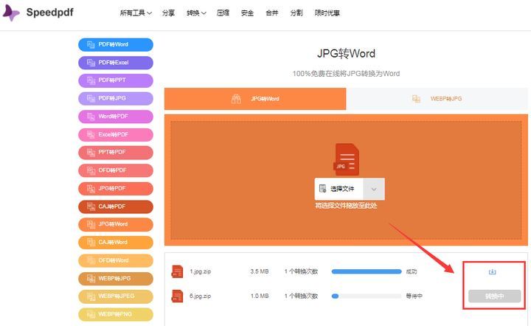The height and width of the screenshot is (326, 531).
Task: Select Excel转PDF in the sidebar
Action: (x=116, y=135)
